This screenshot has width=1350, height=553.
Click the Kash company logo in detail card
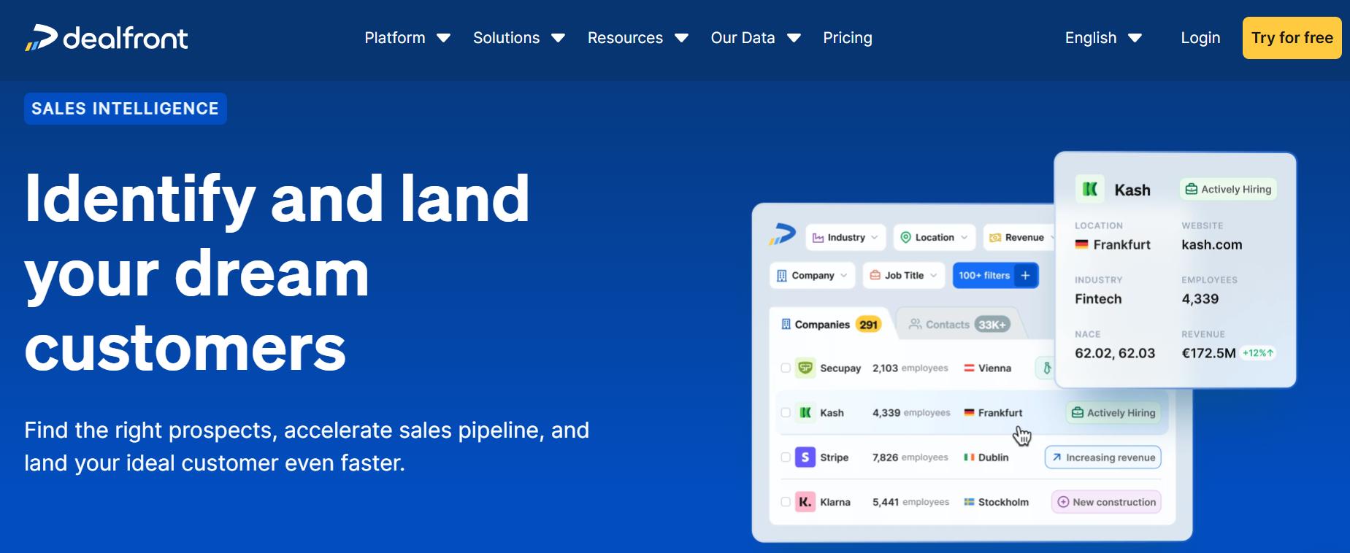coord(1090,190)
